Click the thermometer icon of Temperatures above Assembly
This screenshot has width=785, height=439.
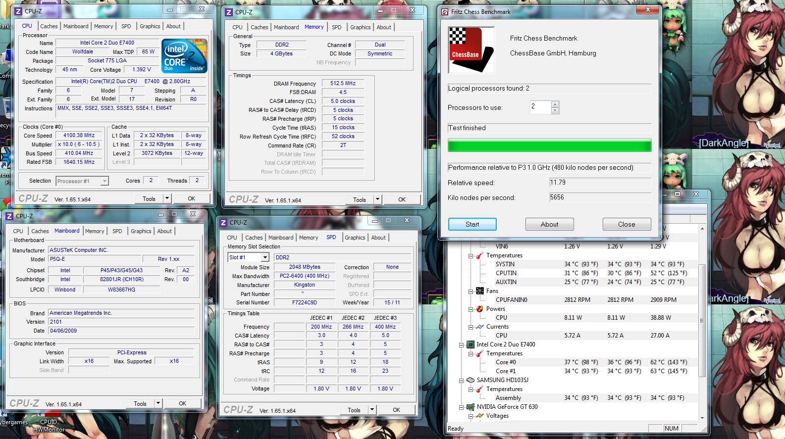click(x=479, y=389)
